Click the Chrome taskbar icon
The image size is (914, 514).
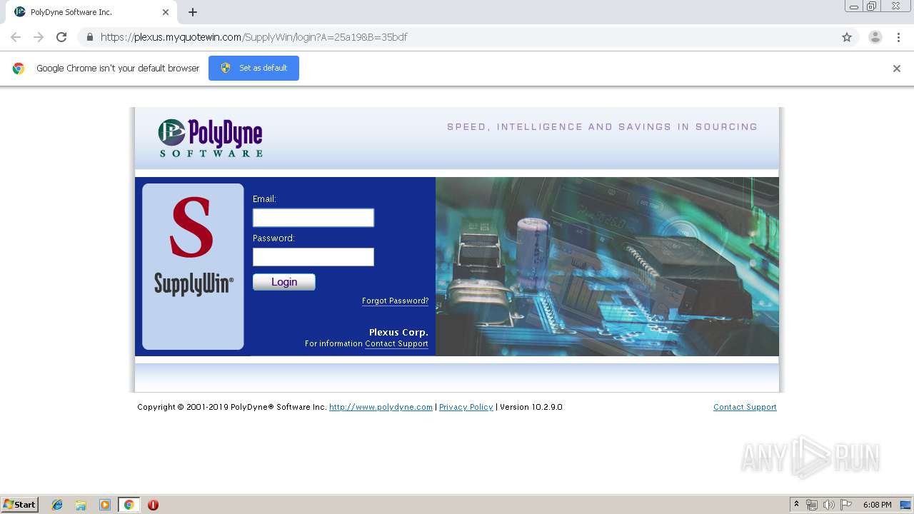pos(129,505)
